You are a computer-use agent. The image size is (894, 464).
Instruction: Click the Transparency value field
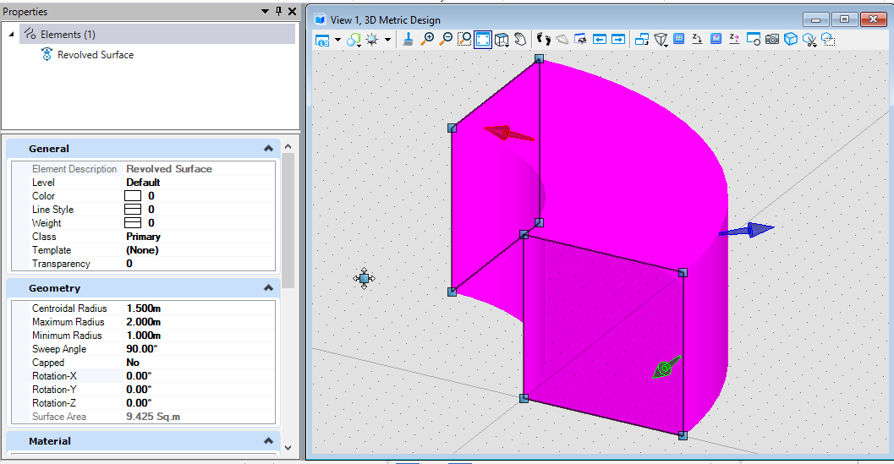200,264
